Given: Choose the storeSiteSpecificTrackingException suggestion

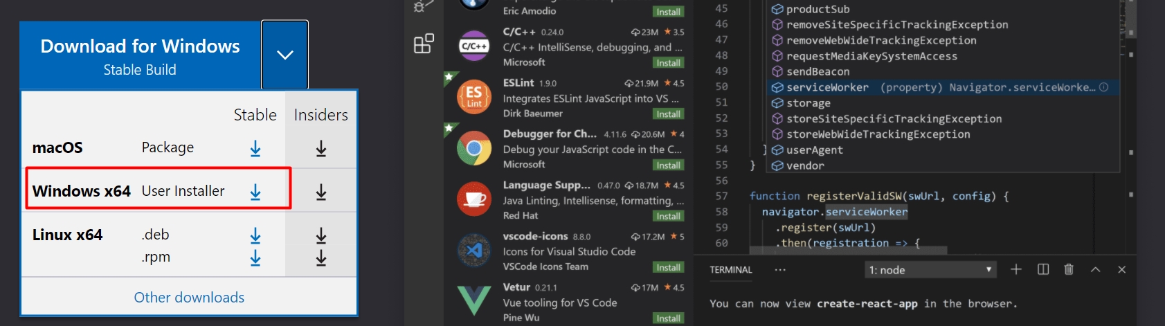Looking at the screenshot, I should tap(943, 119).
